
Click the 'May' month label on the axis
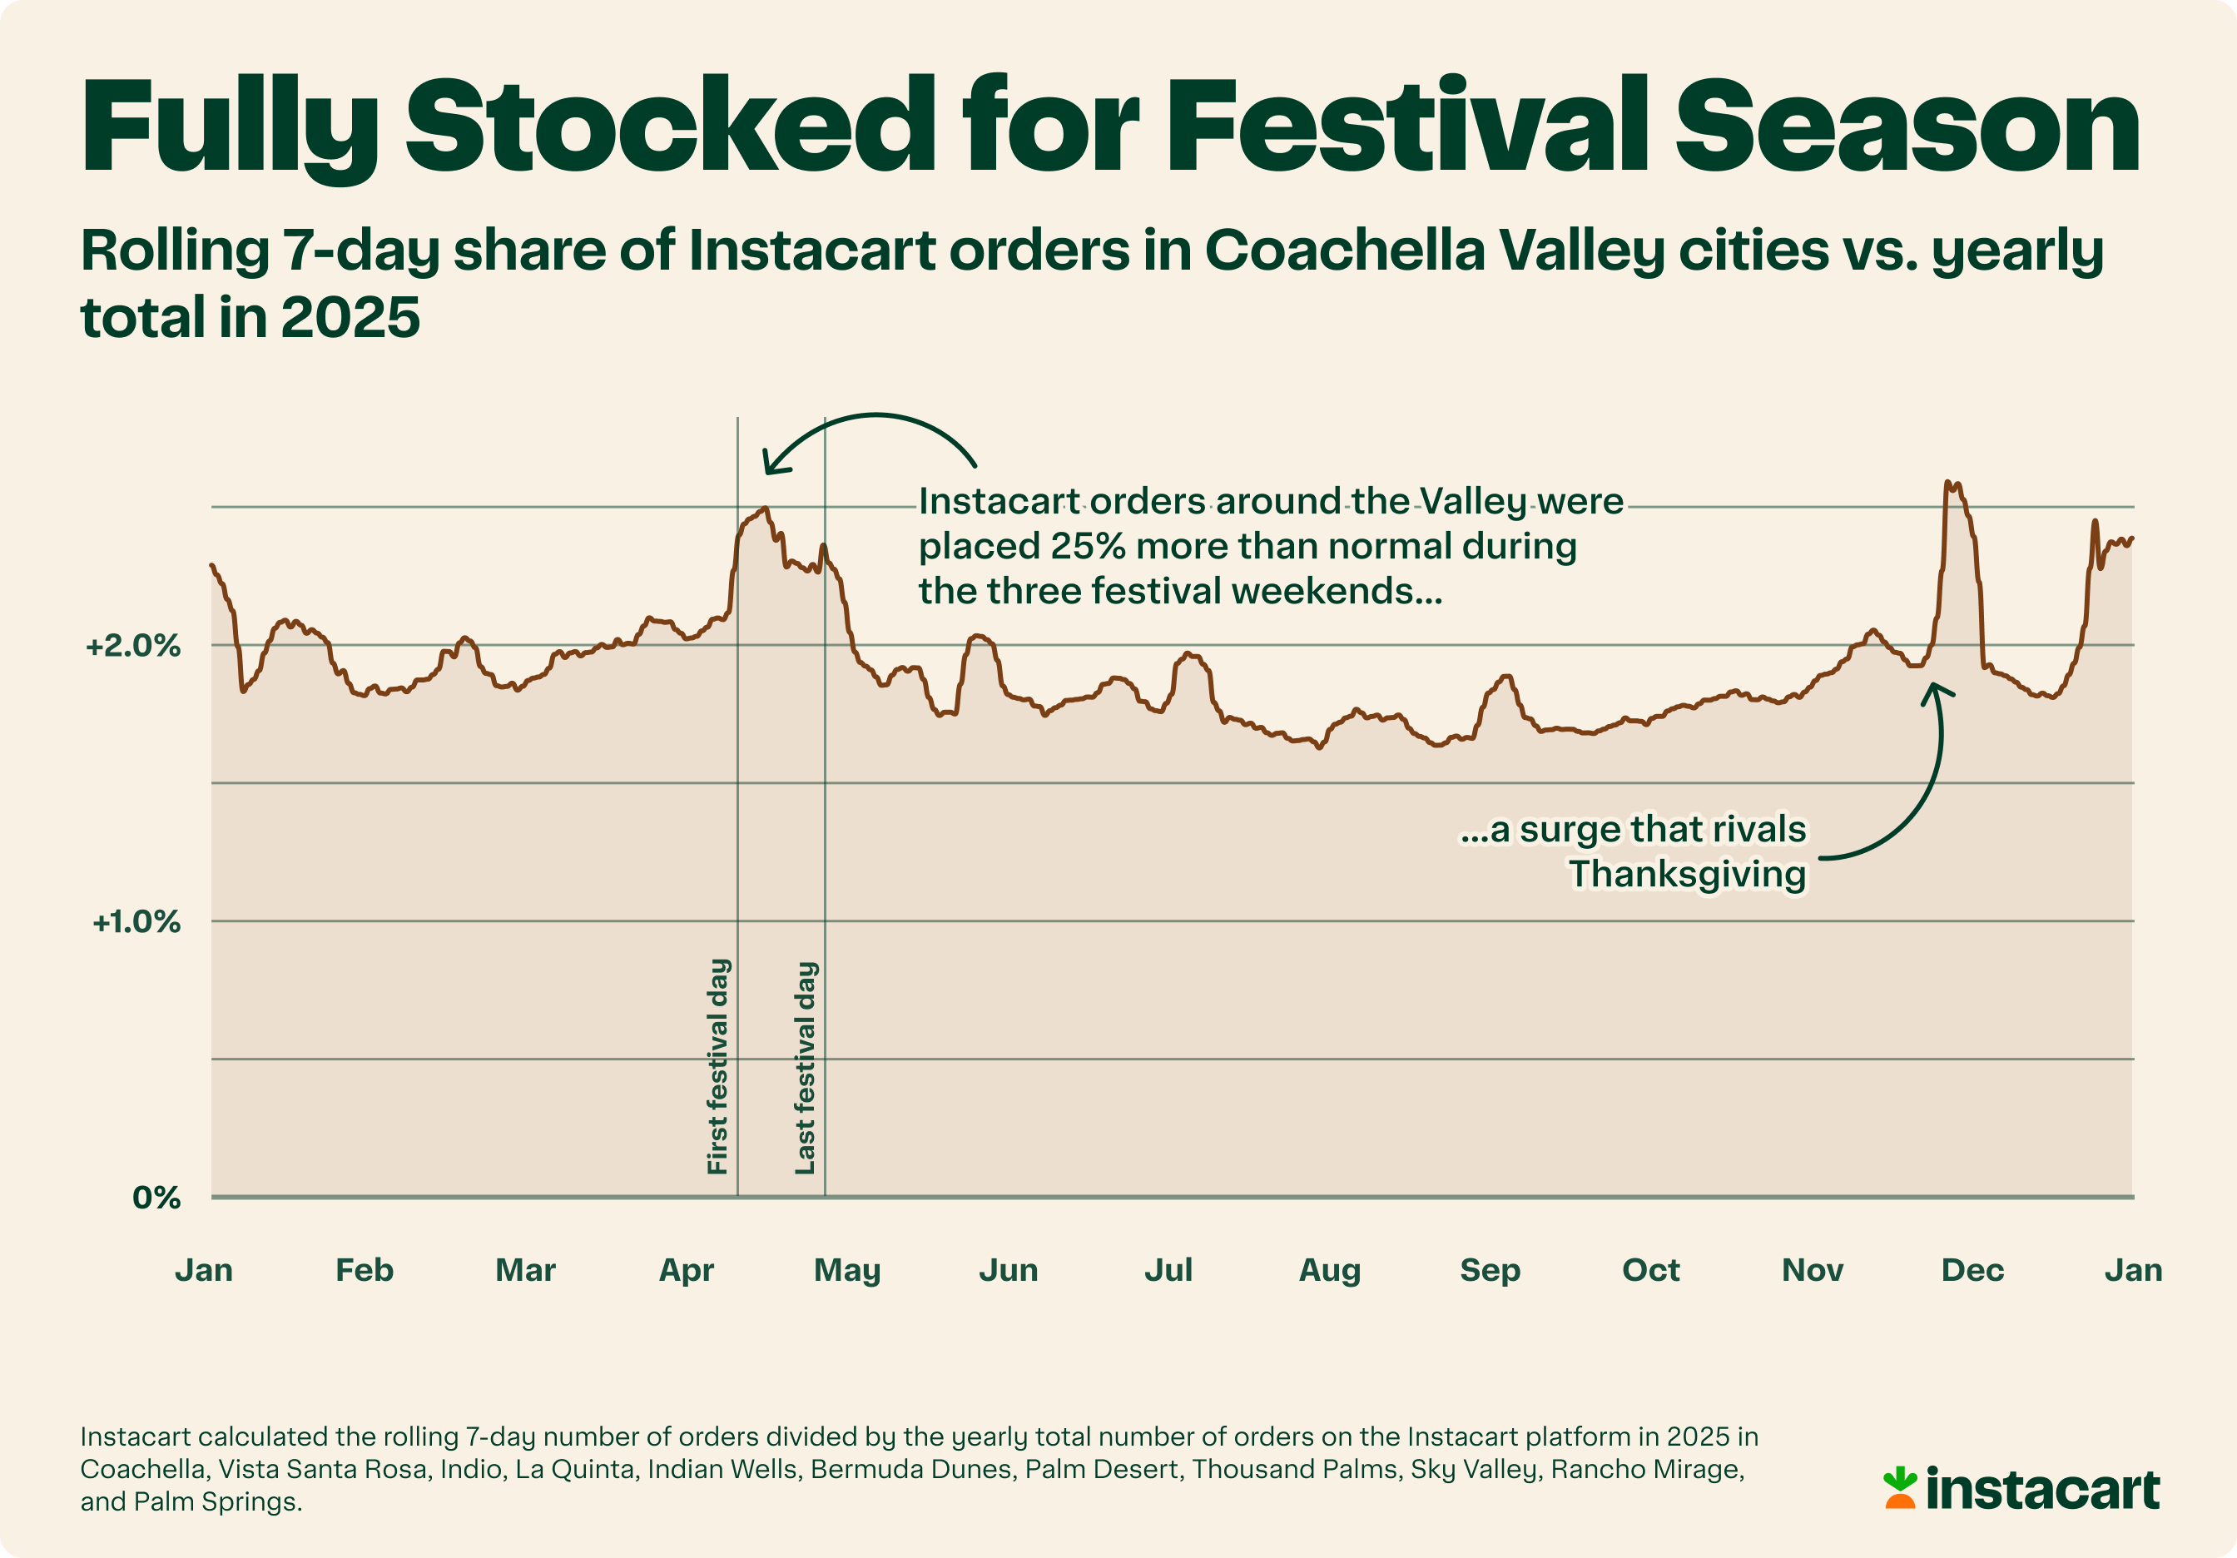coord(848,1271)
